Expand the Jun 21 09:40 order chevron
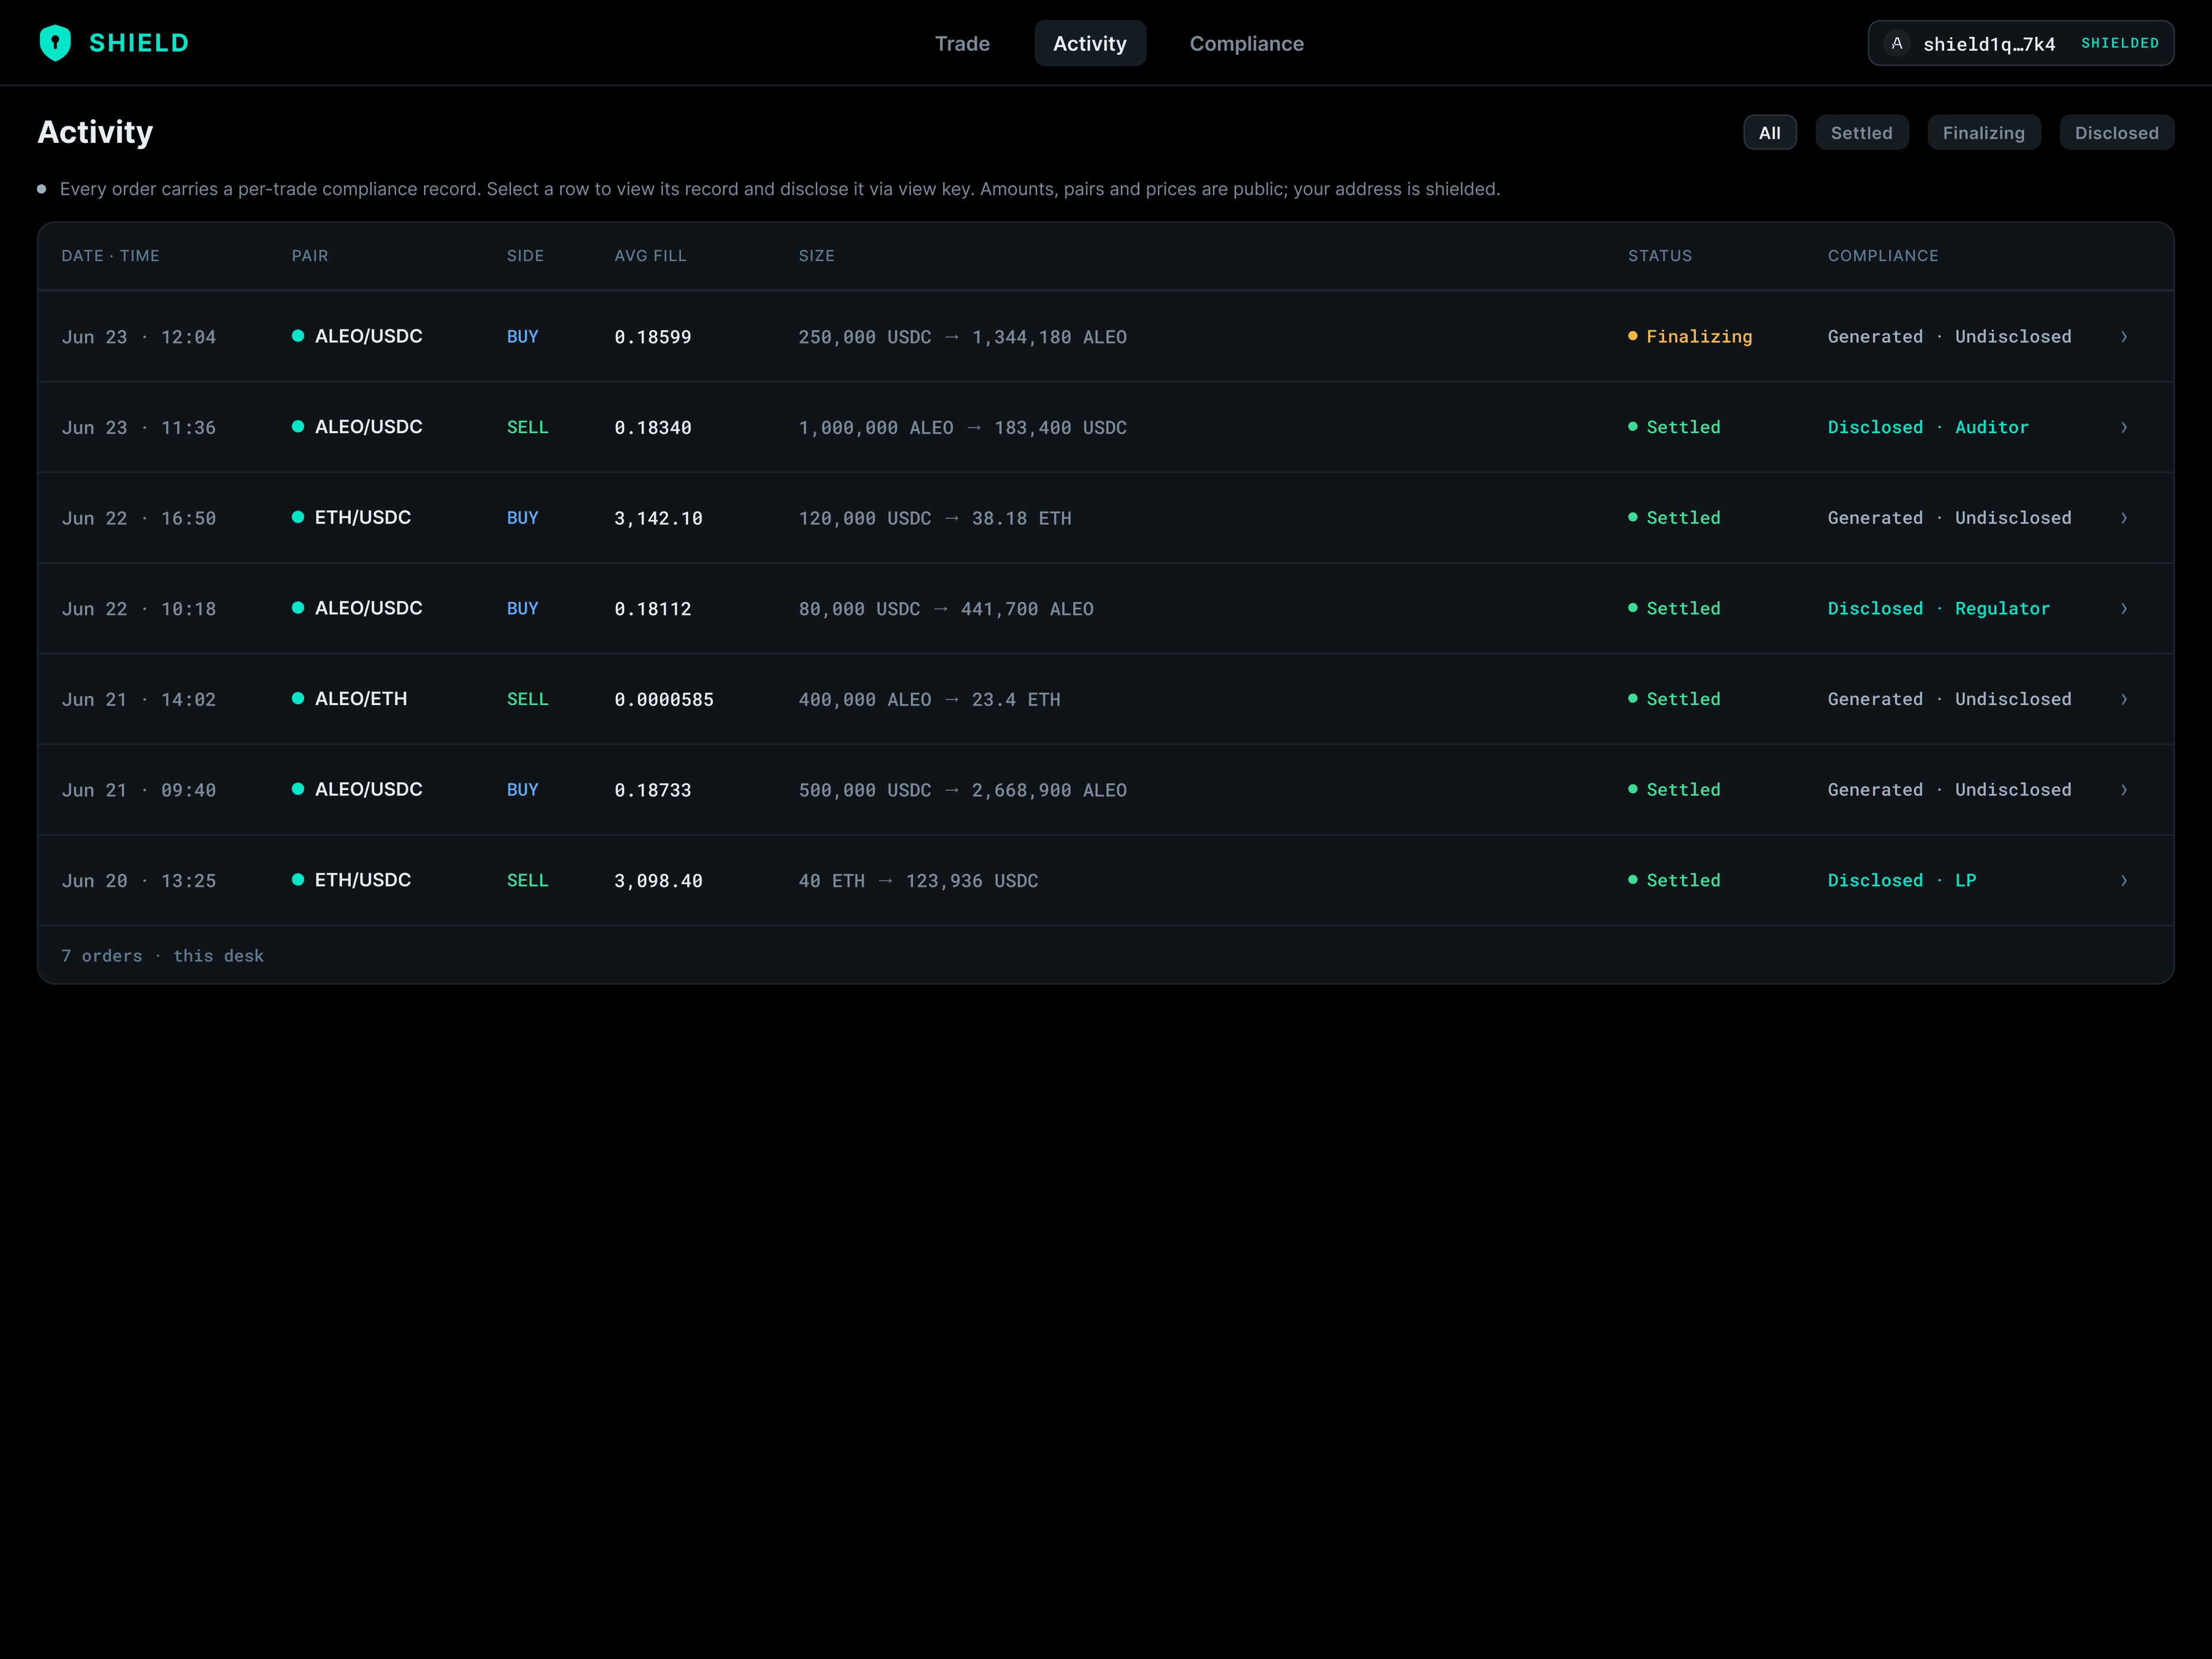 tap(2124, 790)
